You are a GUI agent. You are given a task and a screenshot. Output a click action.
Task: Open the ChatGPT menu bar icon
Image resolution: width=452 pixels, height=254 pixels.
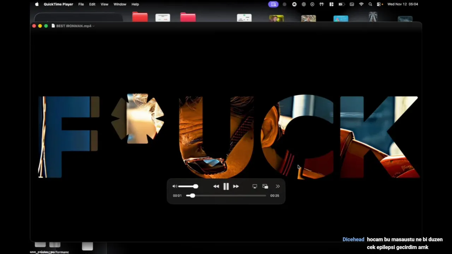[304, 4]
